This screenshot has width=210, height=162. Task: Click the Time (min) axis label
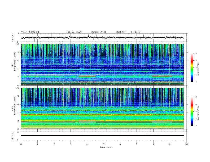[x=106, y=147]
